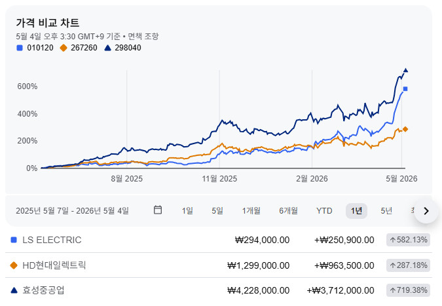Click the date range 2025년 5월 7일 - 2026년 5월 4일
The height and width of the screenshot is (306, 442).
point(73,211)
